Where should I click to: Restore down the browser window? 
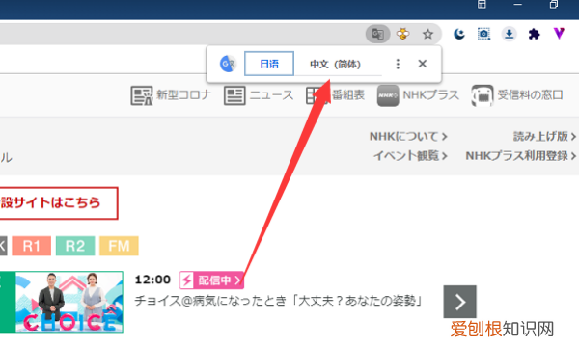(x=554, y=5)
